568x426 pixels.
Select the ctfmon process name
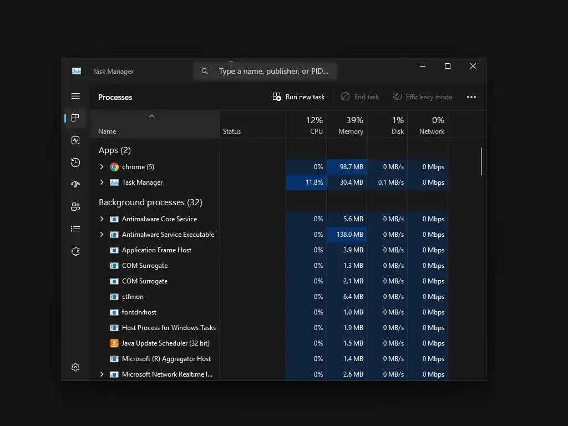point(133,297)
